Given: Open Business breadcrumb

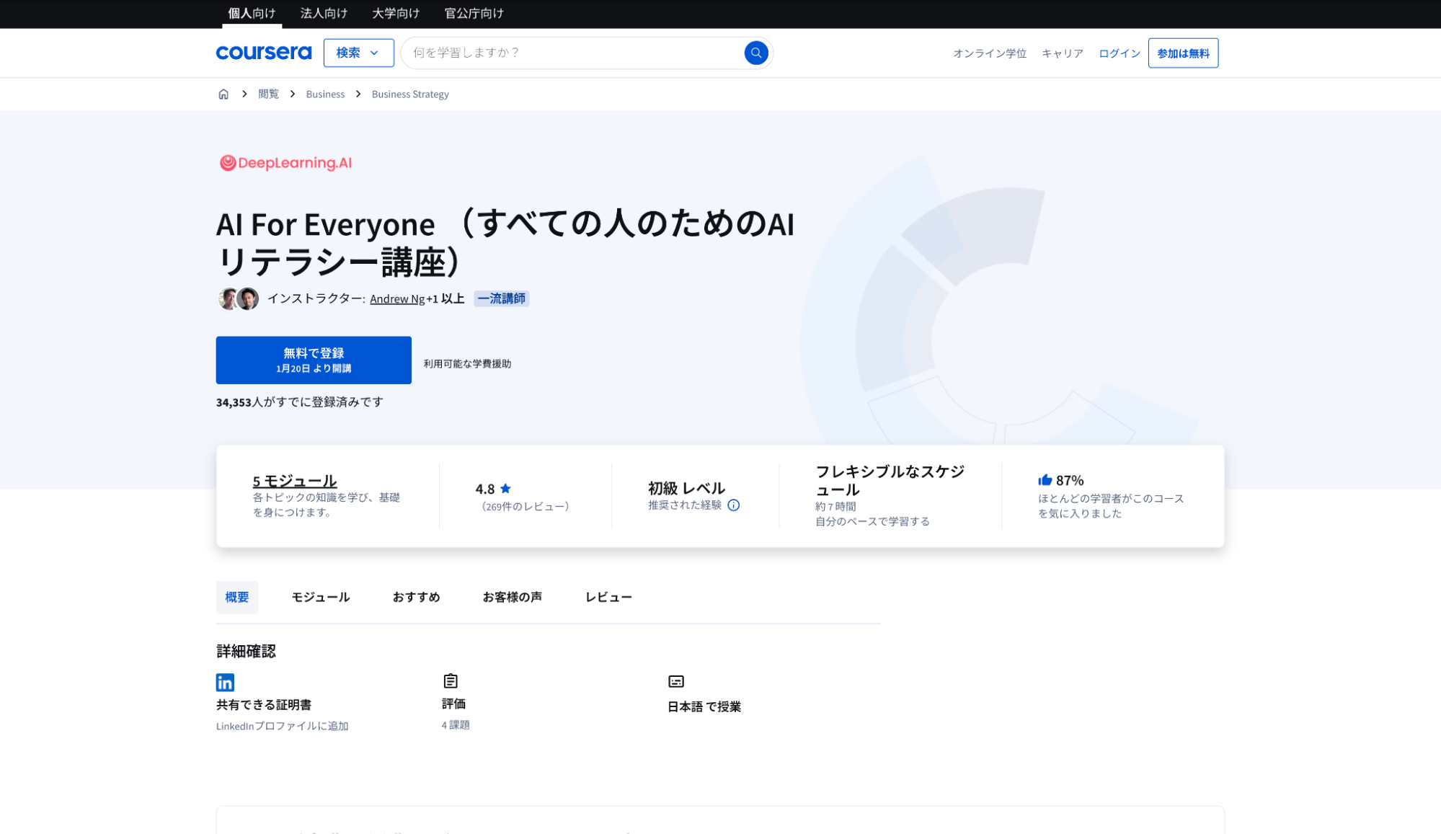Looking at the screenshot, I should pyautogui.click(x=325, y=94).
